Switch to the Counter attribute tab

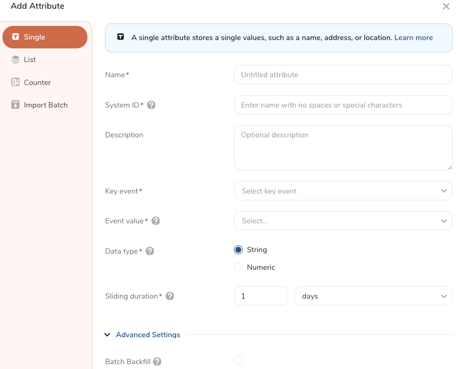(x=37, y=83)
